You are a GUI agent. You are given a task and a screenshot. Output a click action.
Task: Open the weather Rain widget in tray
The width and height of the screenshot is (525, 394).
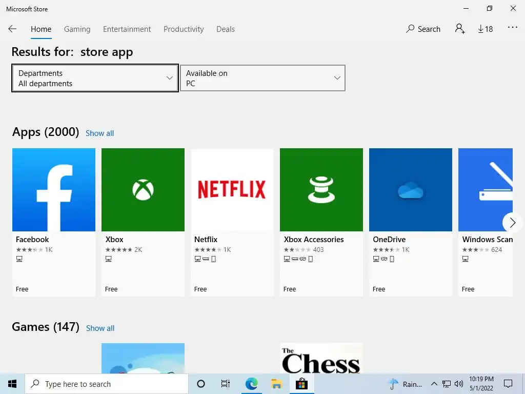(x=405, y=384)
